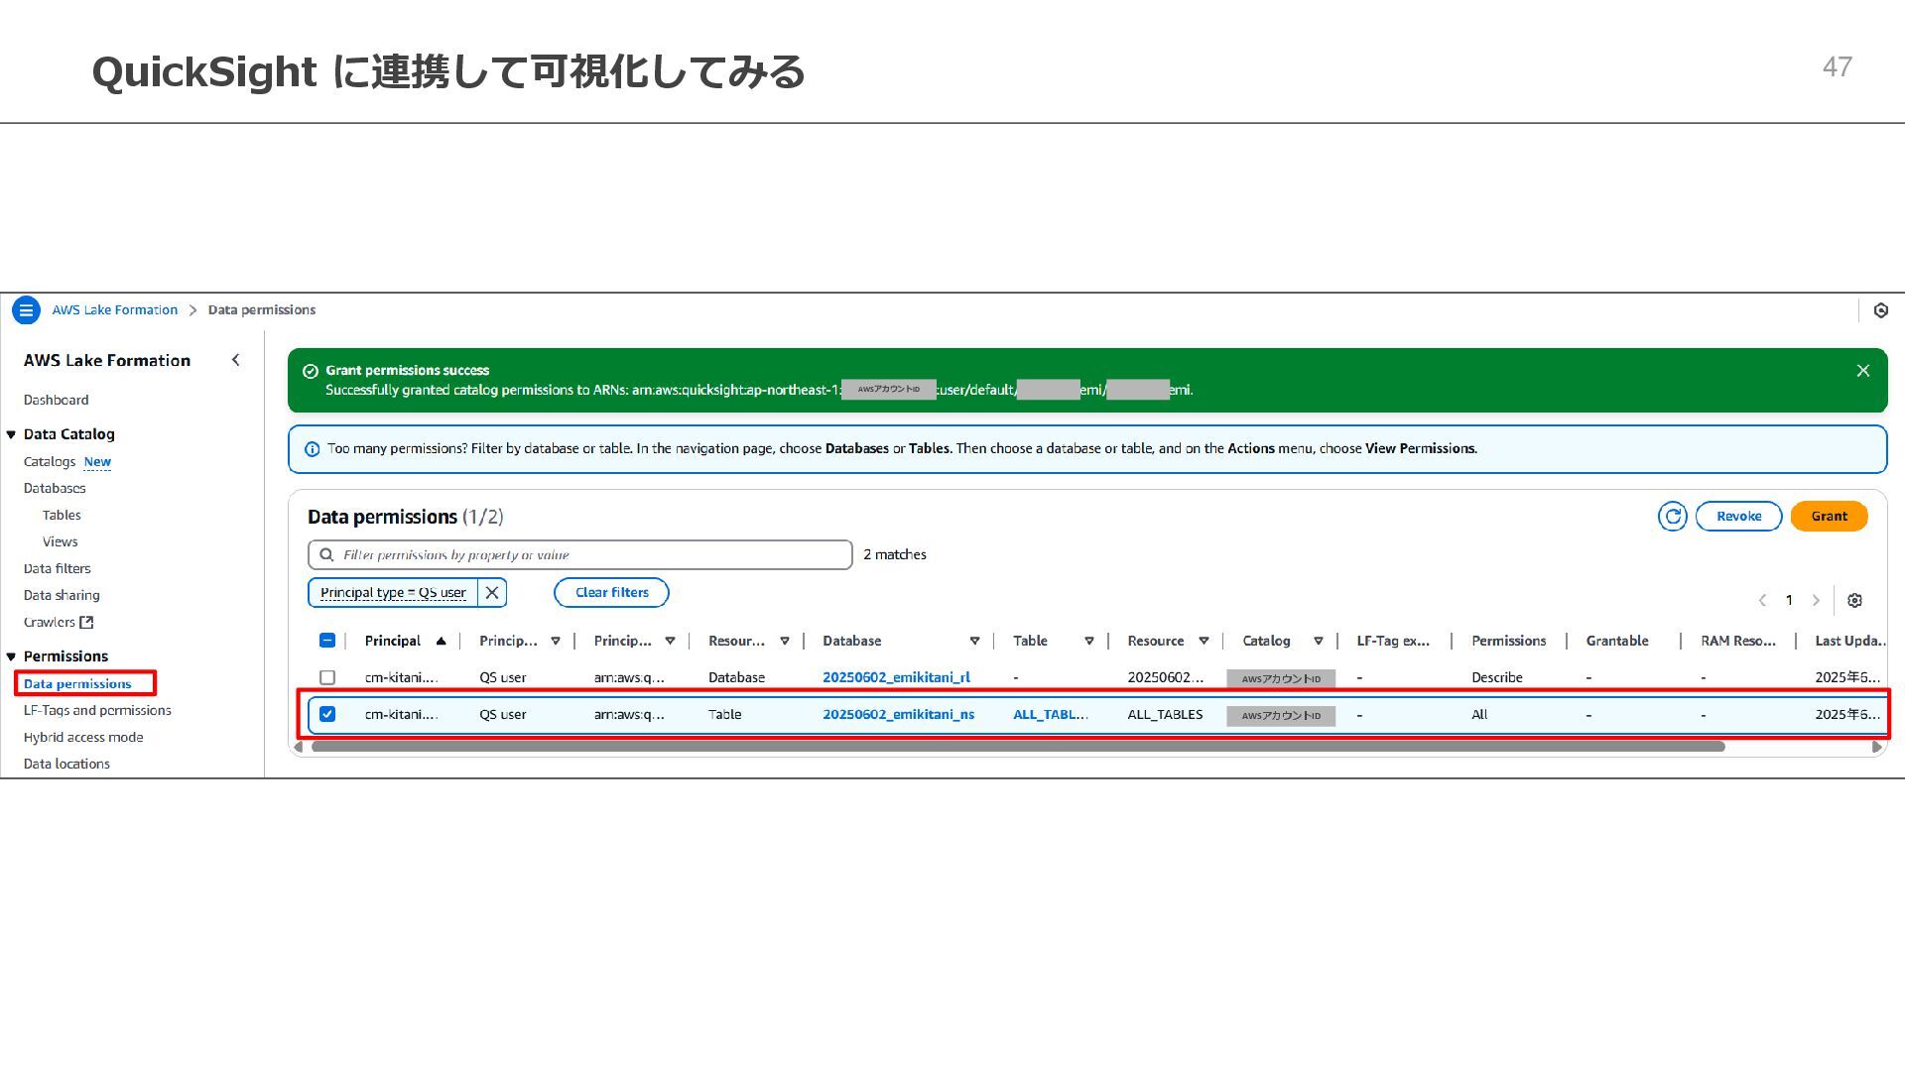The image size is (1905, 1071).
Task: Check the Describe permission row checkbox
Action: (327, 677)
